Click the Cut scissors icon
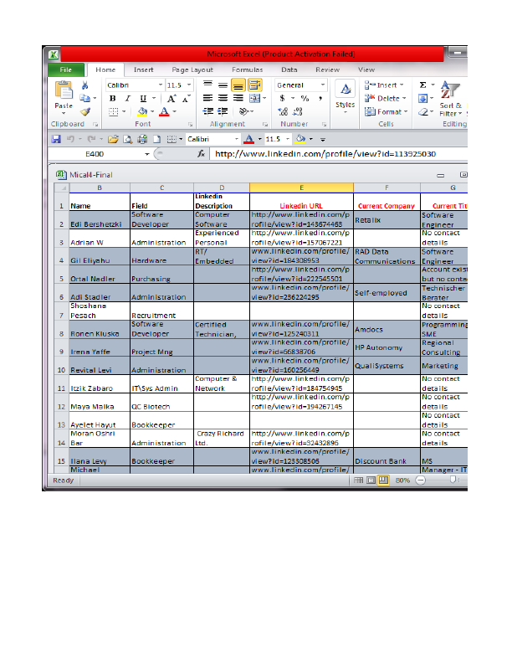This screenshot has height=663, width=512. (x=84, y=85)
